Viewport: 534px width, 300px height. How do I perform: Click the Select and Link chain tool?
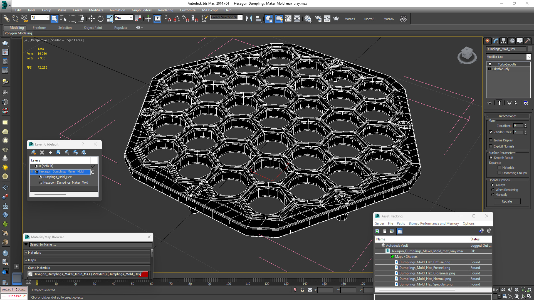[6, 19]
